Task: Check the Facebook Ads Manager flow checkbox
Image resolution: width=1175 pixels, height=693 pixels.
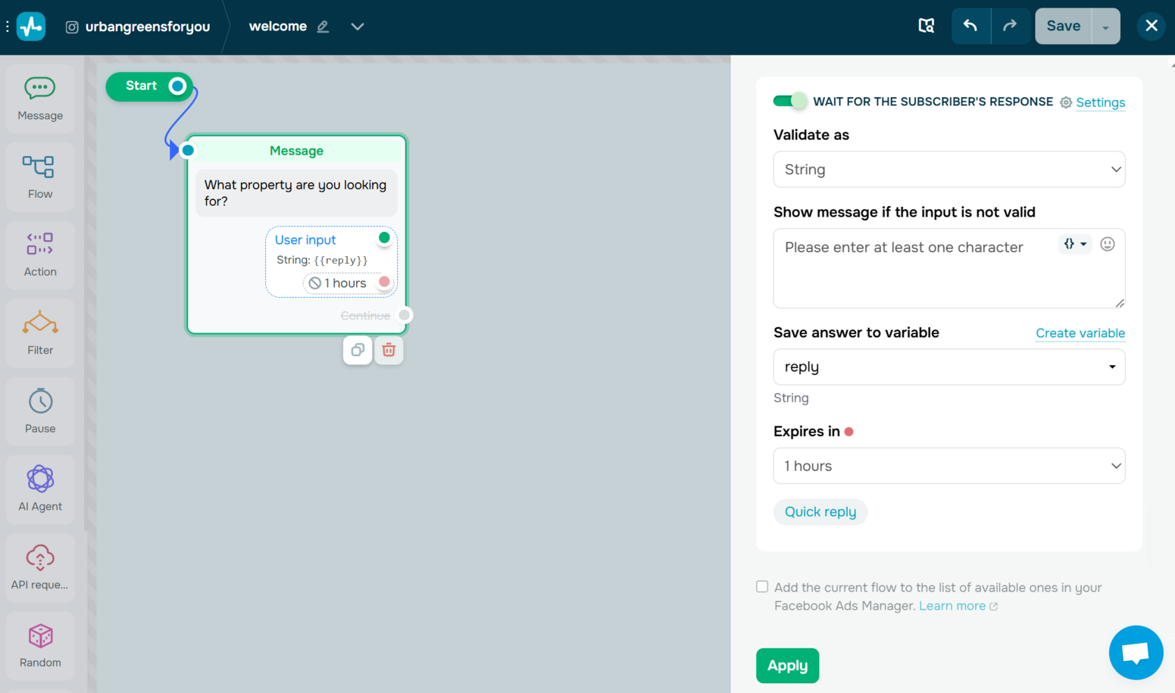Action: click(x=761, y=586)
